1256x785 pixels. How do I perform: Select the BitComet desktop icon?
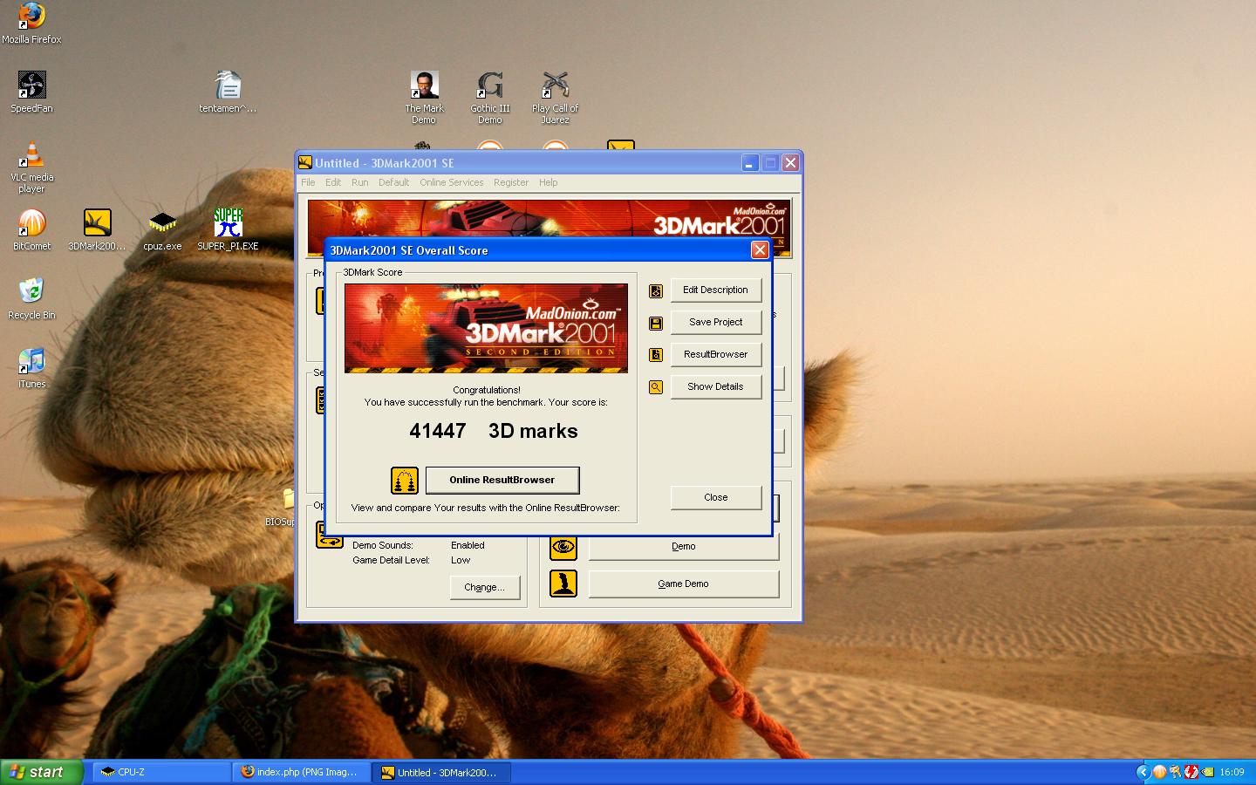pos(31,230)
